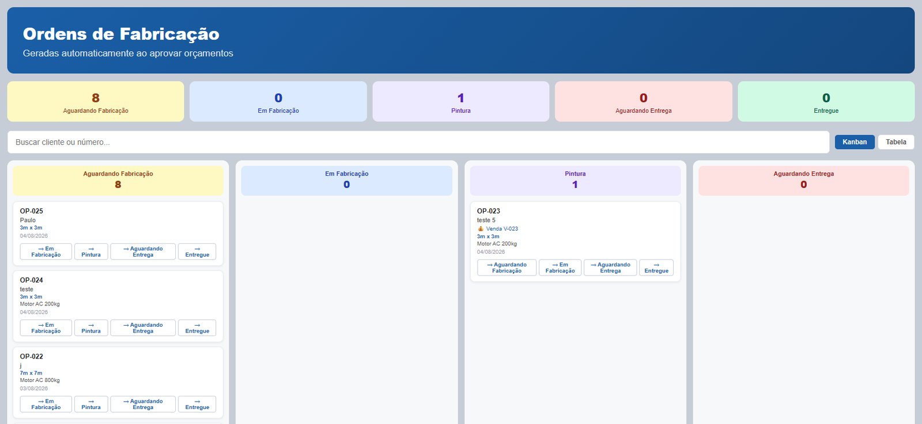Select the Aguardando Entrega summary card
Image resolution: width=922 pixels, height=424 pixels.
pyautogui.click(x=644, y=101)
